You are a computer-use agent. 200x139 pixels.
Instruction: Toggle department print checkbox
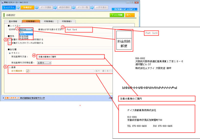point(10,40)
